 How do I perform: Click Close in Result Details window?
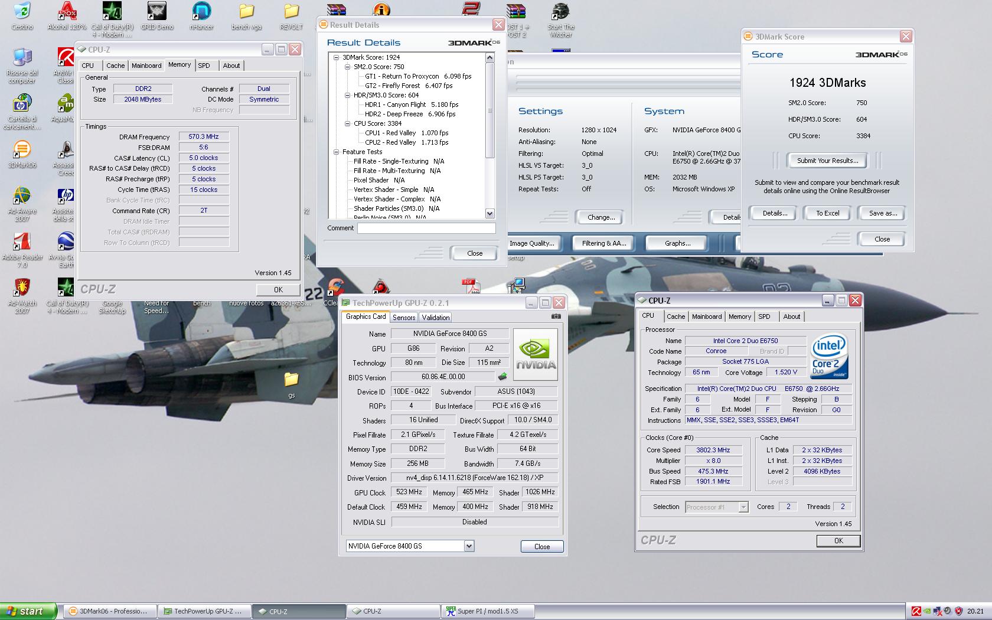[475, 253]
